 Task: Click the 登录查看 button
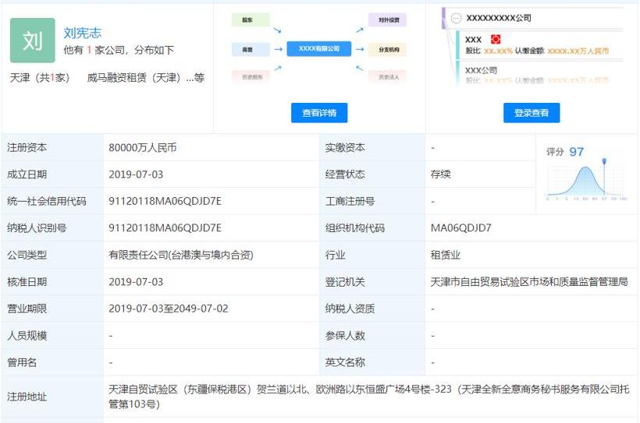click(x=532, y=113)
